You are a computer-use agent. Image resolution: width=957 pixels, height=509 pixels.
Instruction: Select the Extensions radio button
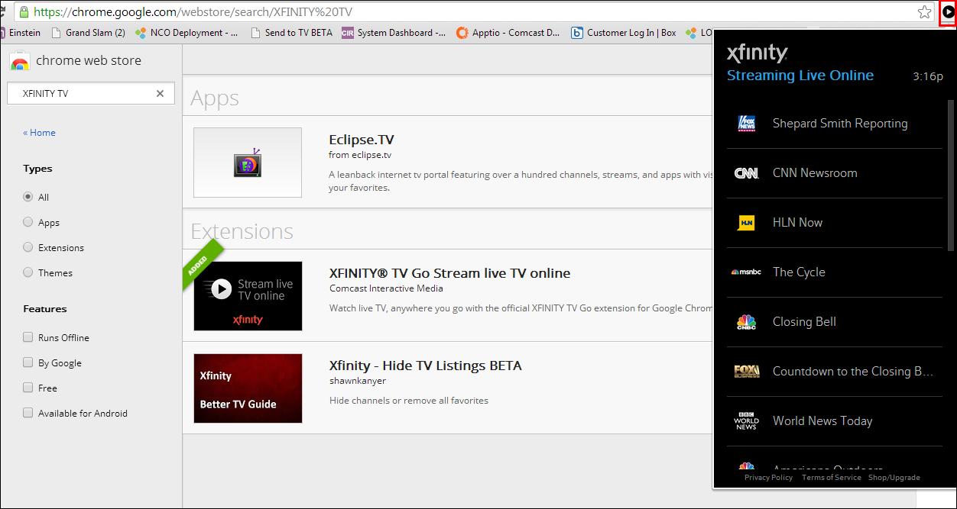tap(28, 247)
